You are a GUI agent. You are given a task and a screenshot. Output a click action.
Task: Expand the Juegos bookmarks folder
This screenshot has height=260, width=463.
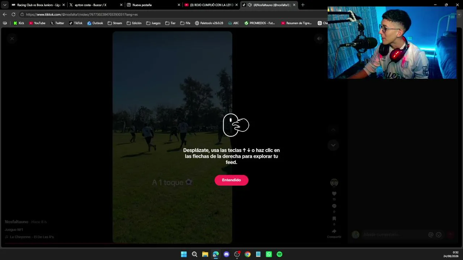click(x=153, y=23)
